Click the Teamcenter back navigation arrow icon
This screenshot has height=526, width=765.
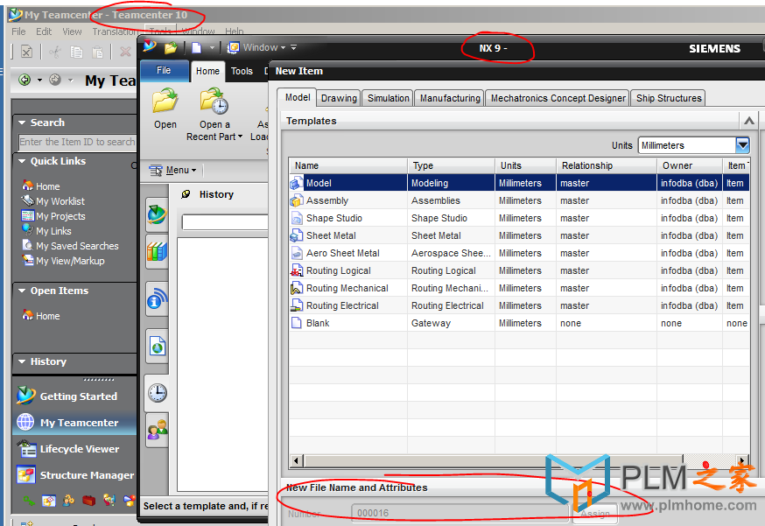pos(25,80)
